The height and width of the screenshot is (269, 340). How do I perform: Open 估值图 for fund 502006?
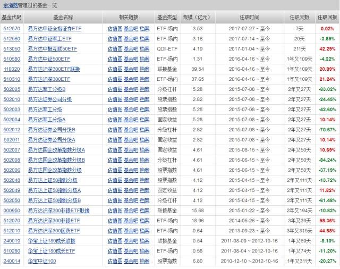pyautogui.click(x=115, y=170)
